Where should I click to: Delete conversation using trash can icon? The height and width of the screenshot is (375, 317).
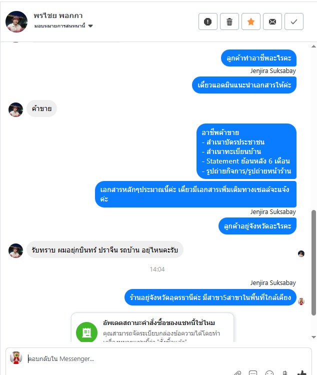coord(229,21)
